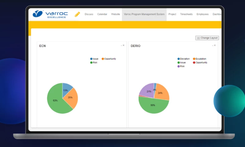Toggle the Issue series in ECN legend

click(x=94, y=59)
